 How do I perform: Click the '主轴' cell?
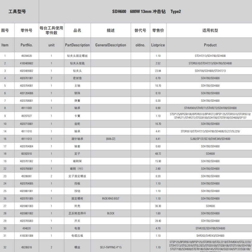(x=77, y=86)
